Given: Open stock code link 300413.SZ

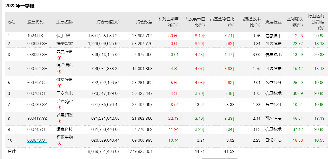Looking at the screenshot, I should click(37, 118).
